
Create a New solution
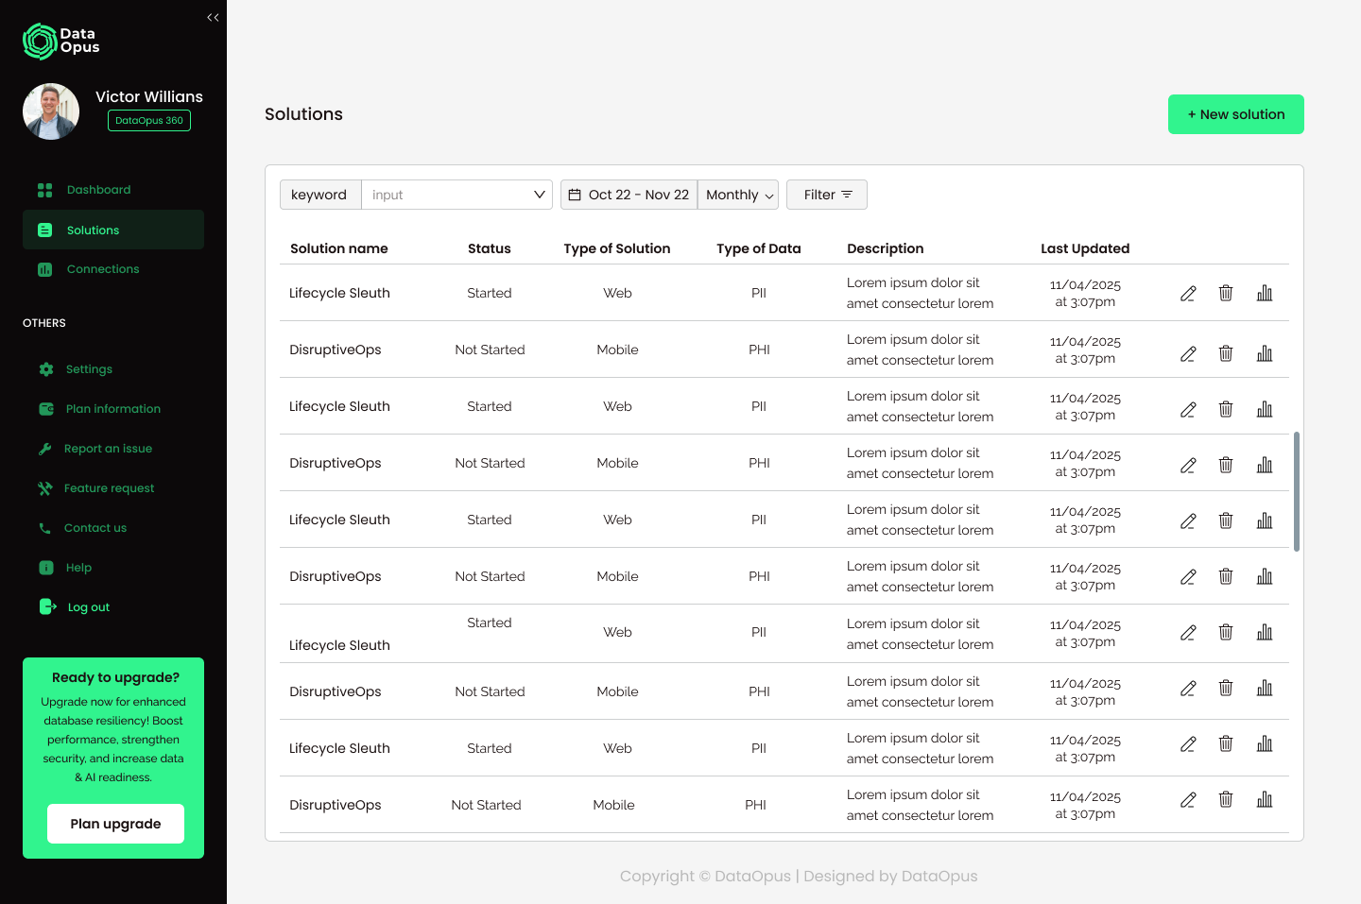point(1236,114)
